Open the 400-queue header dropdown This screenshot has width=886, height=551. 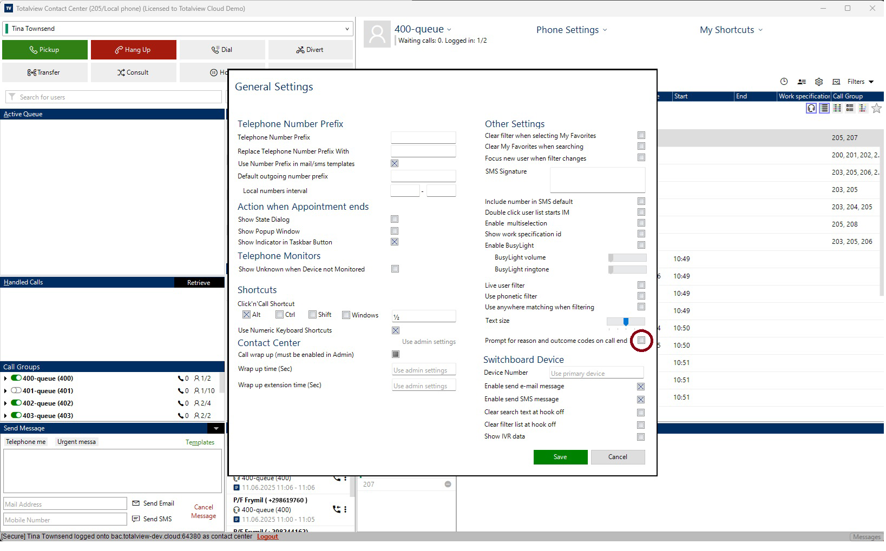pos(449,30)
